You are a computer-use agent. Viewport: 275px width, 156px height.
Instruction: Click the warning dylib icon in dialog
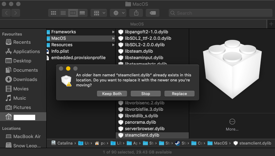[66, 81]
